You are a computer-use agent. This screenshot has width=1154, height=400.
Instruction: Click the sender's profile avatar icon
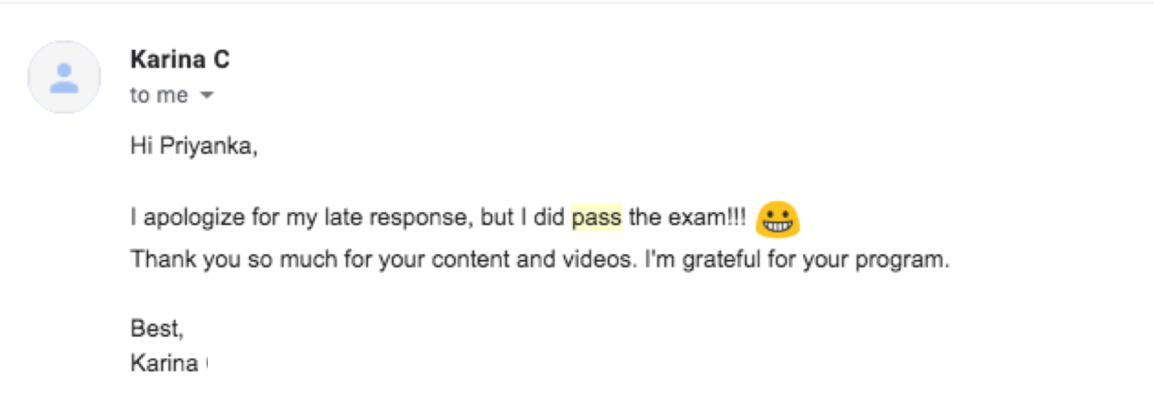point(64,77)
